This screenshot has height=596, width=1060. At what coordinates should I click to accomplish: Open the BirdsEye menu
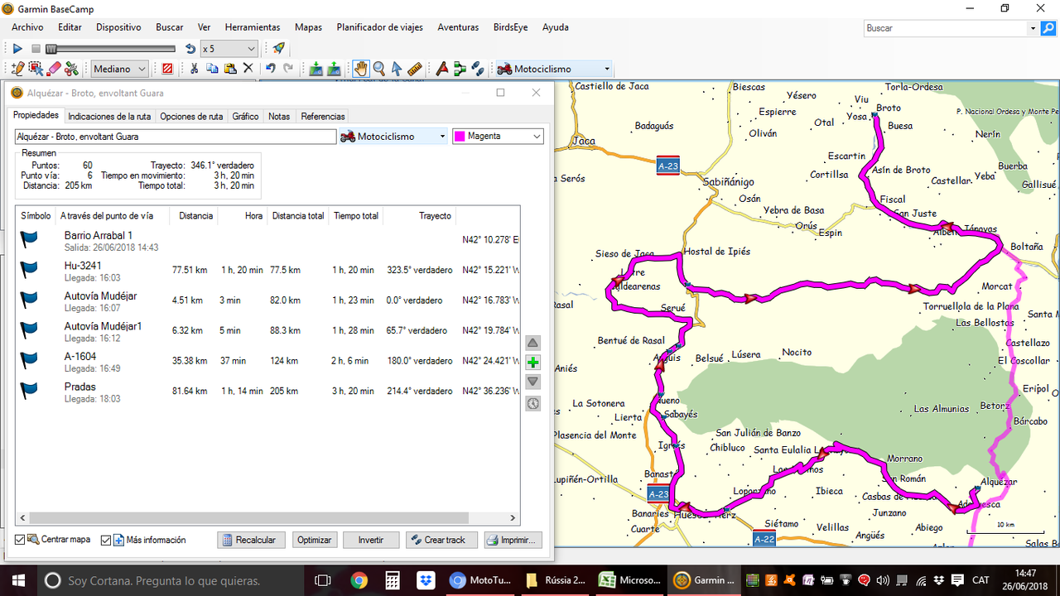pos(510,27)
